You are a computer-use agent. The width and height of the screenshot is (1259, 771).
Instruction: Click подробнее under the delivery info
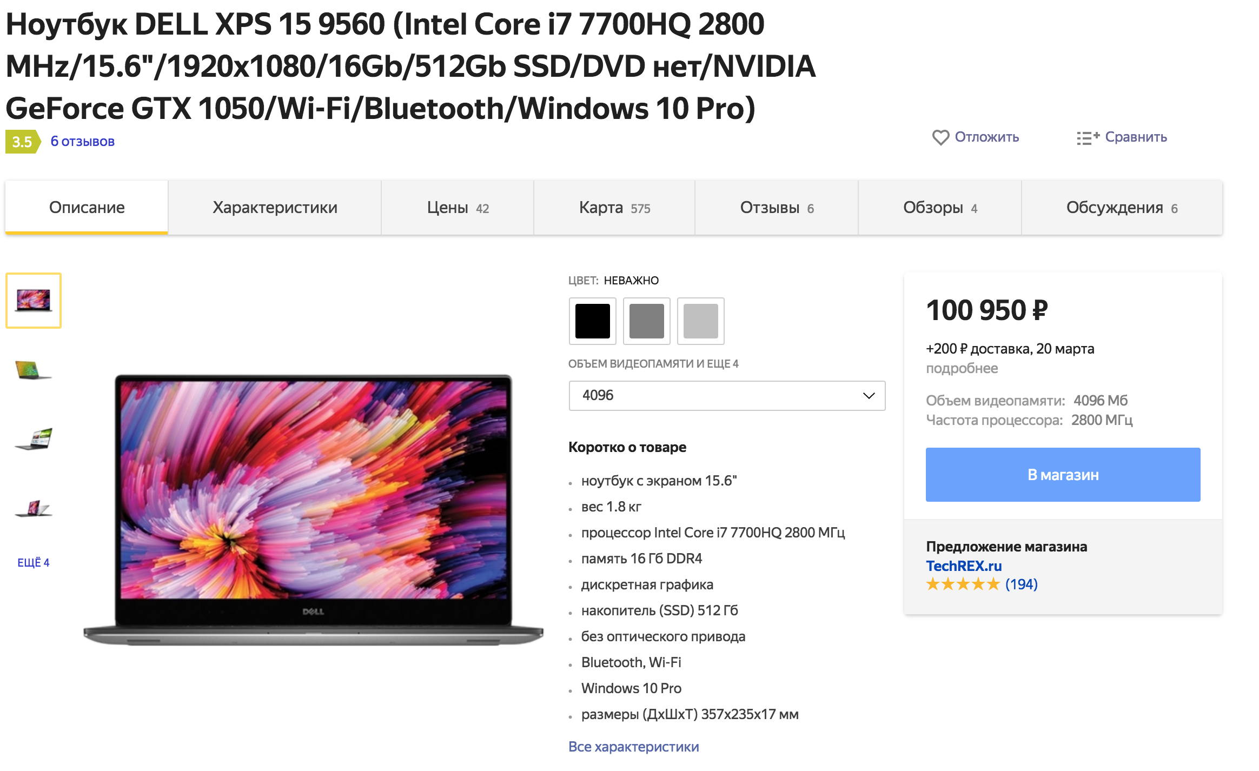pyautogui.click(x=962, y=369)
